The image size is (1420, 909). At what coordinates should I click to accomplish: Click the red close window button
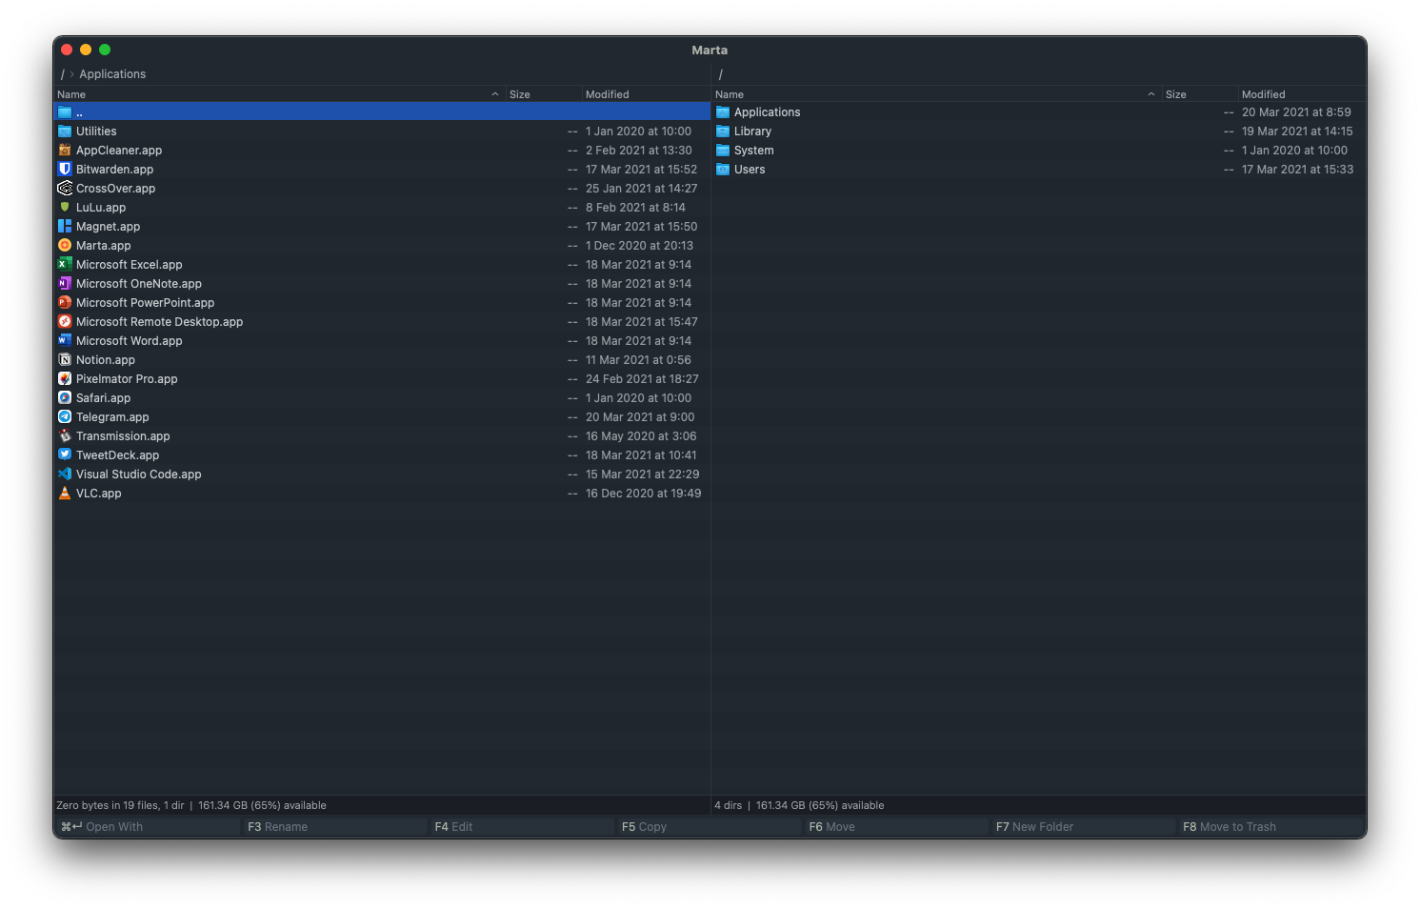tap(67, 50)
